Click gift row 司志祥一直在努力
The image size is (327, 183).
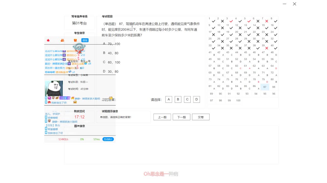tap(65, 68)
